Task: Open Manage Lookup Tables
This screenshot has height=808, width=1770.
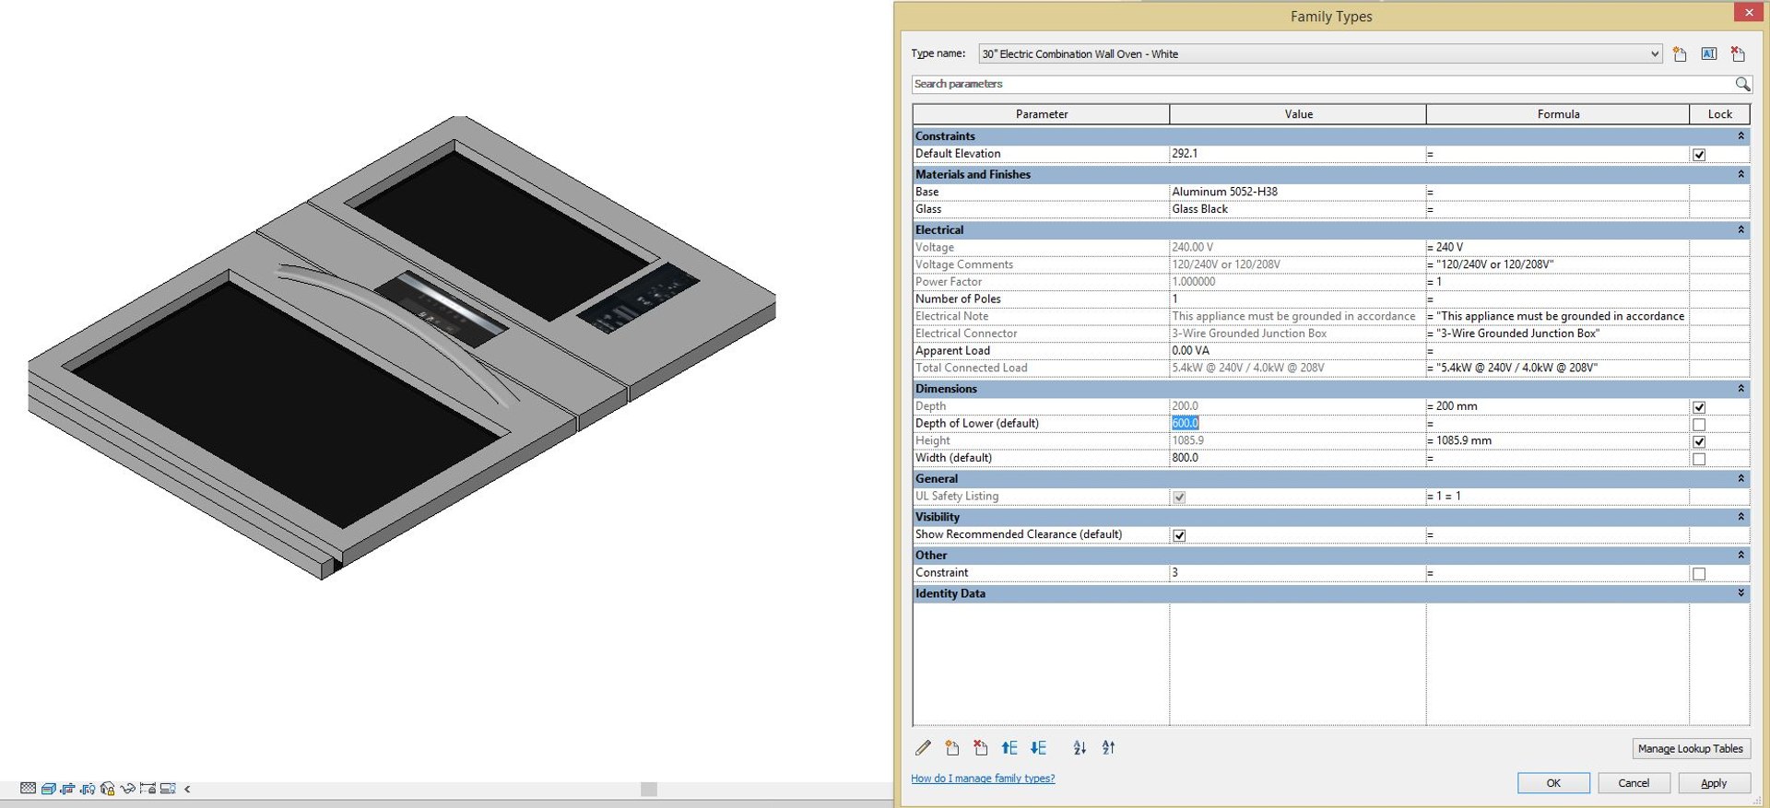Action: click(1691, 749)
